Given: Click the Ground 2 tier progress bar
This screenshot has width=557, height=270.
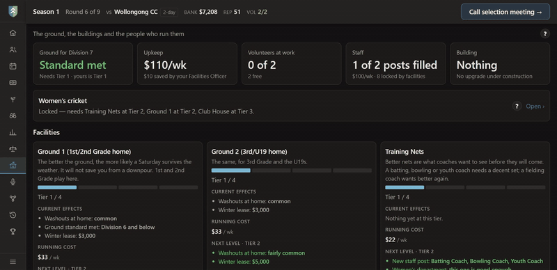Looking at the screenshot, I should click(x=291, y=170).
